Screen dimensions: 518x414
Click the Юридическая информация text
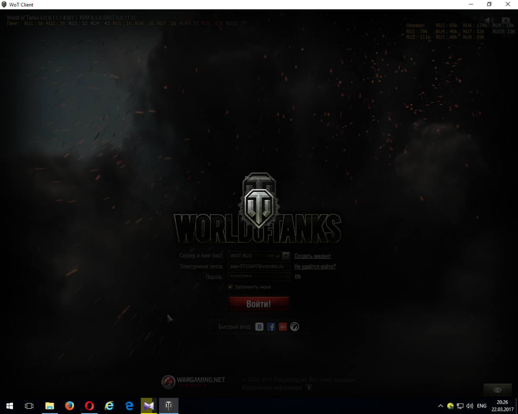point(272,388)
